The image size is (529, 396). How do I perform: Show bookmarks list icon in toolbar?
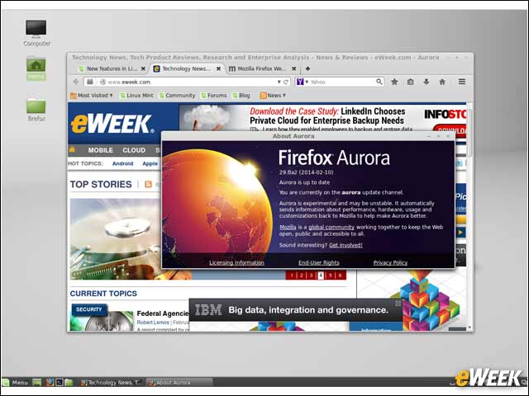pos(410,82)
